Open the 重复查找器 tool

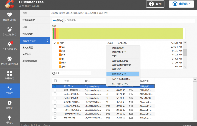[35, 47]
